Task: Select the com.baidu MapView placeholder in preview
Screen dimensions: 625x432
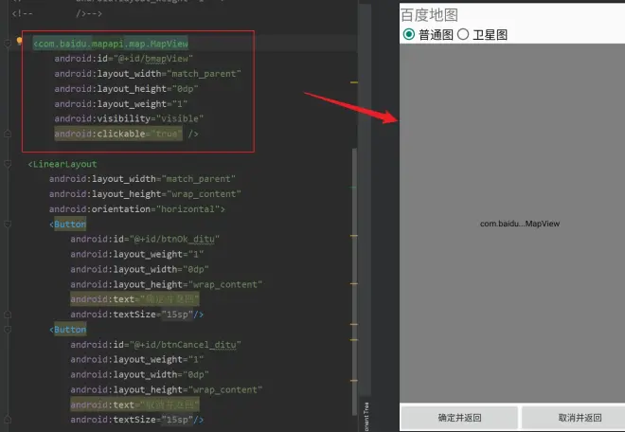Action: tap(519, 224)
